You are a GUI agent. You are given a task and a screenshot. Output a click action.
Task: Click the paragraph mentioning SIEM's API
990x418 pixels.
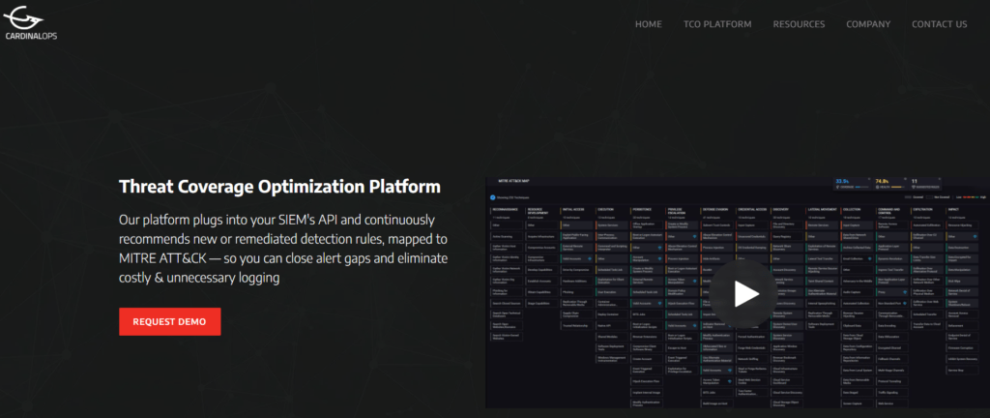pos(284,249)
